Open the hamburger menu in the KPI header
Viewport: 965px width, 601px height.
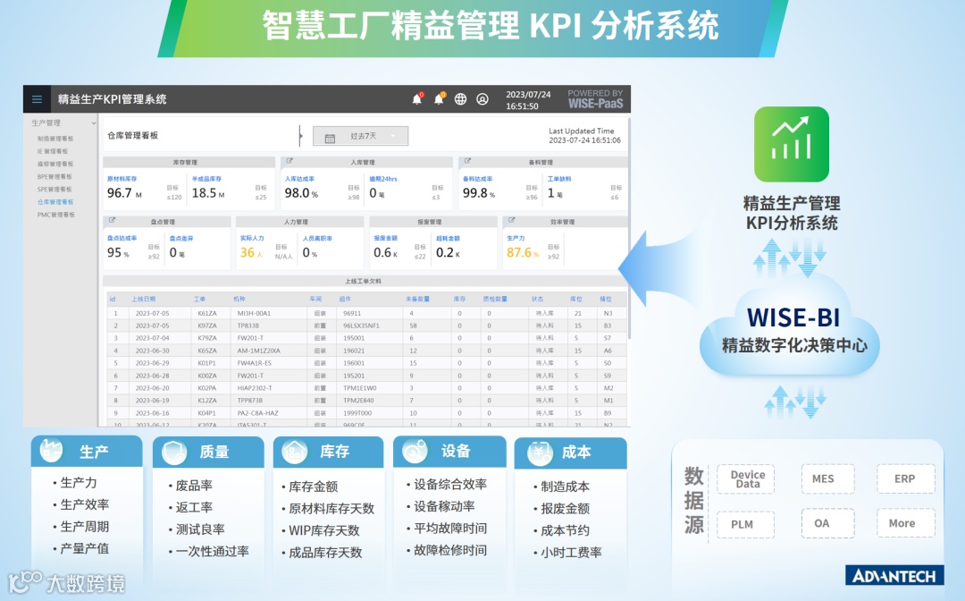click(x=37, y=99)
